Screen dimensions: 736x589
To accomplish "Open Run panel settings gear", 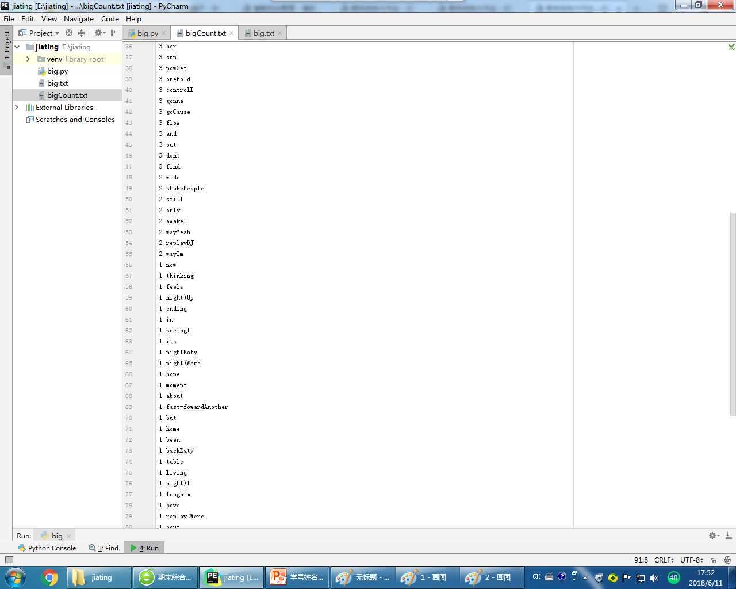I will click(714, 536).
